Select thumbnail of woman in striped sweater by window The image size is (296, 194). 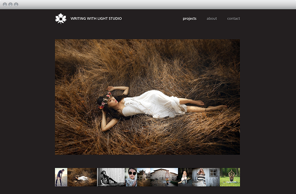[206, 177]
